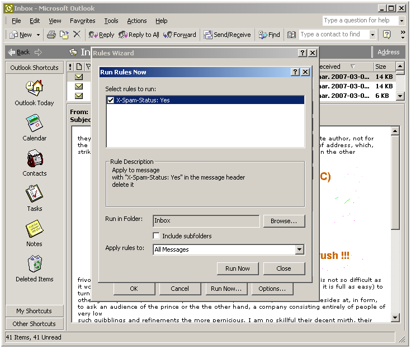Open the Calendar shortcut icon
The width and height of the screenshot is (411, 349).
(34, 123)
